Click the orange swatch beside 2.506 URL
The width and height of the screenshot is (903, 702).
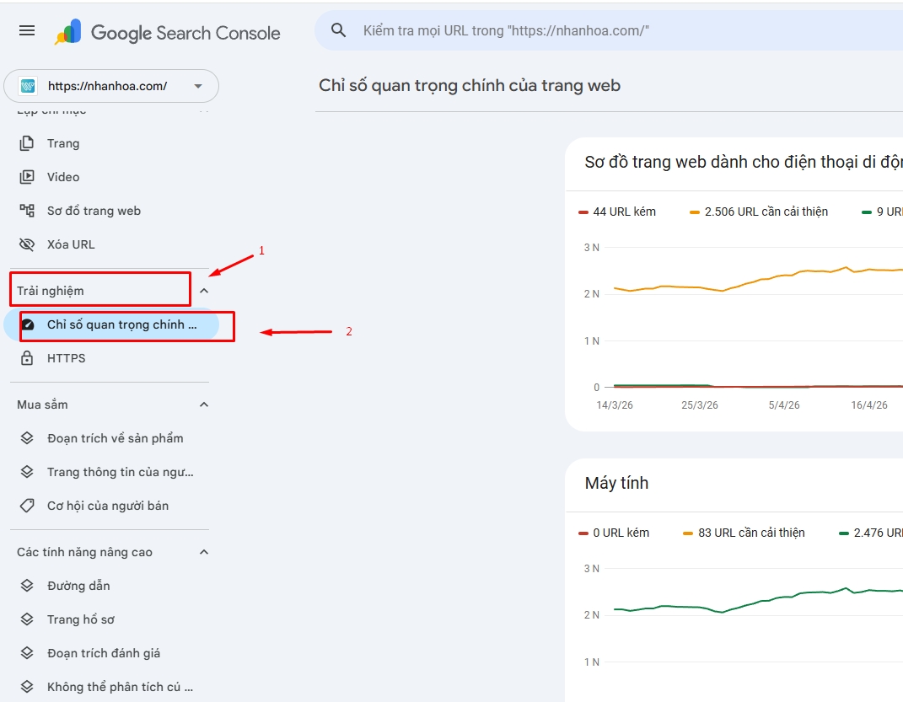695,212
